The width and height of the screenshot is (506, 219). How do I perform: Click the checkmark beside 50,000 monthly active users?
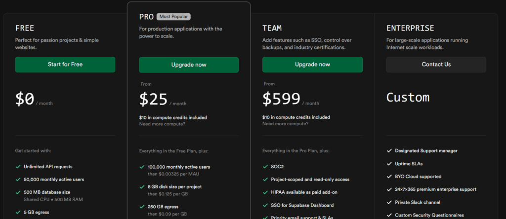click(18, 180)
